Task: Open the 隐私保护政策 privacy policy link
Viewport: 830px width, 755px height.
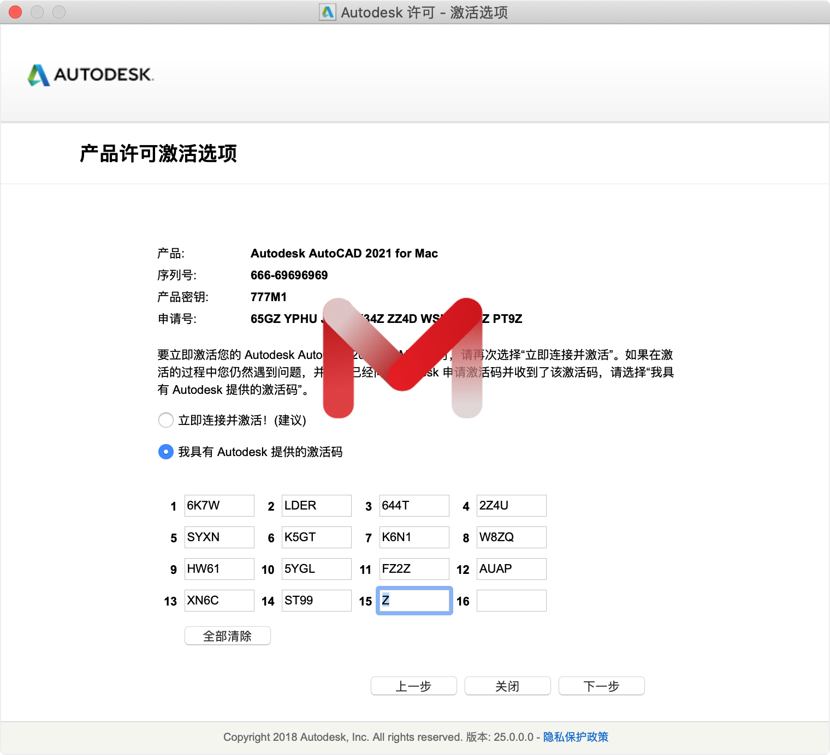Action: tap(576, 737)
